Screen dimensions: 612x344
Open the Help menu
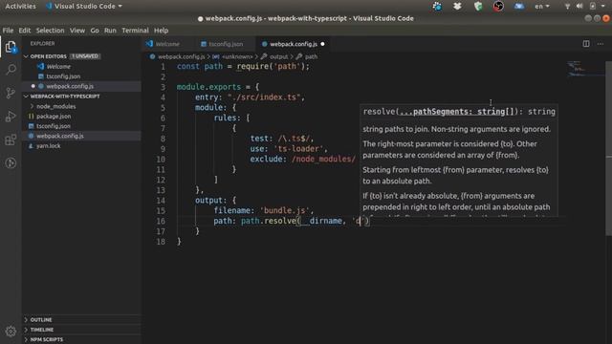tap(161, 31)
